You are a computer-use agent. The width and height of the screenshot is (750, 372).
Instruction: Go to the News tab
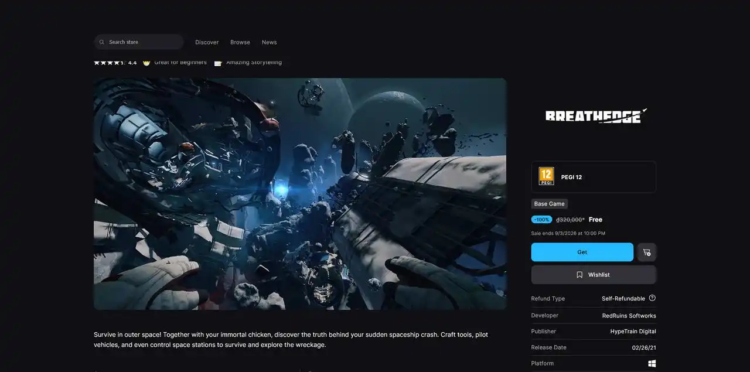270,42
